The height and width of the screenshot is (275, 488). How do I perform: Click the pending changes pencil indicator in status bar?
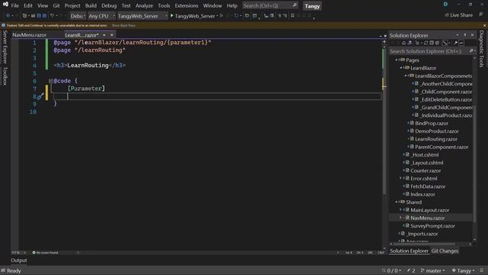(411, 270)
